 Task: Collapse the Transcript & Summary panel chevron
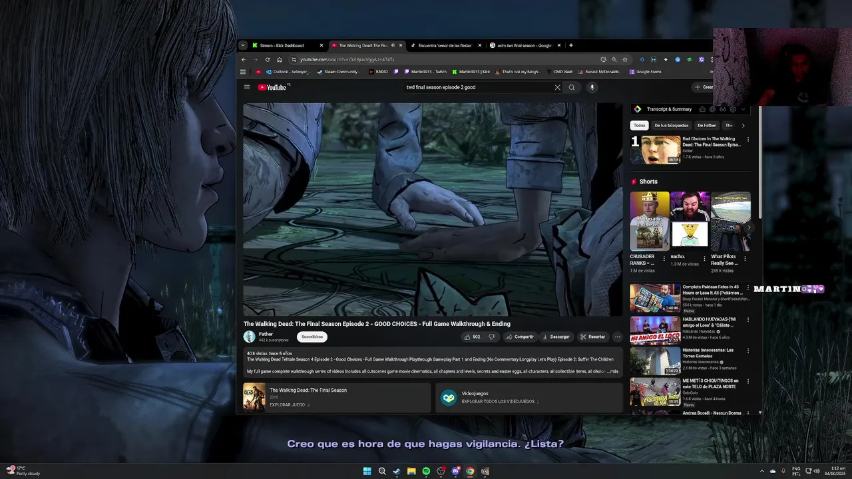[743, 109]
